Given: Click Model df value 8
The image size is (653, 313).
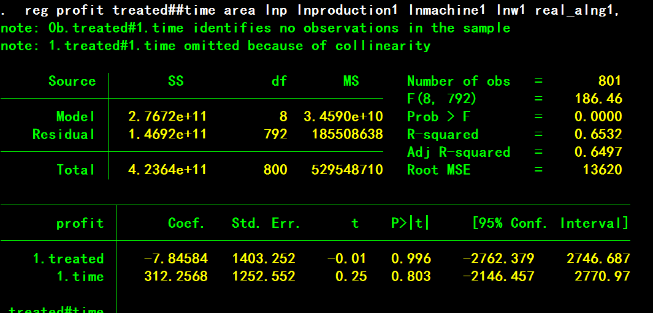Looking at the screenshot, I should coord(283,116).
